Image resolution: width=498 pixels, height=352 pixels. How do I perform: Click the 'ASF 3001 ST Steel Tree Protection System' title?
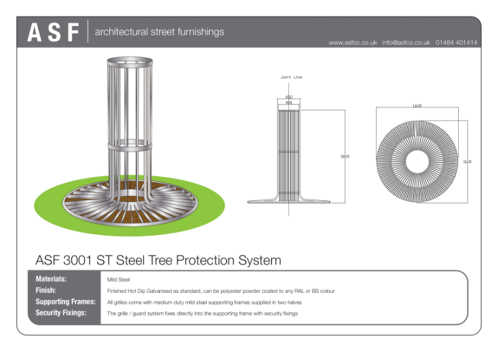(158, 261)
